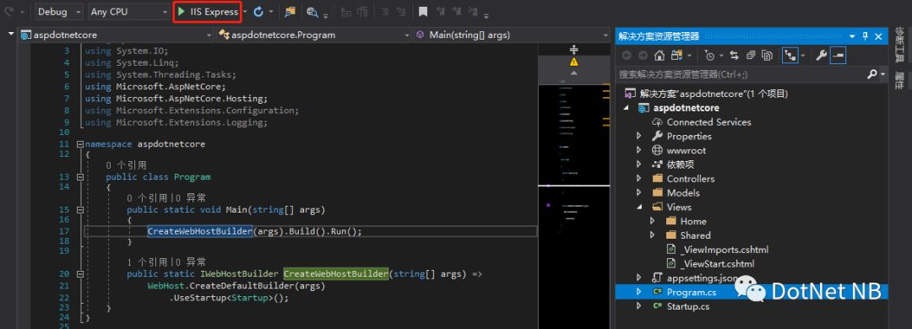Viewport: 912px width, 329px height.
Task: Toggle the auto-hide pin on Solution Explorer
Action: tap(866, 36)
